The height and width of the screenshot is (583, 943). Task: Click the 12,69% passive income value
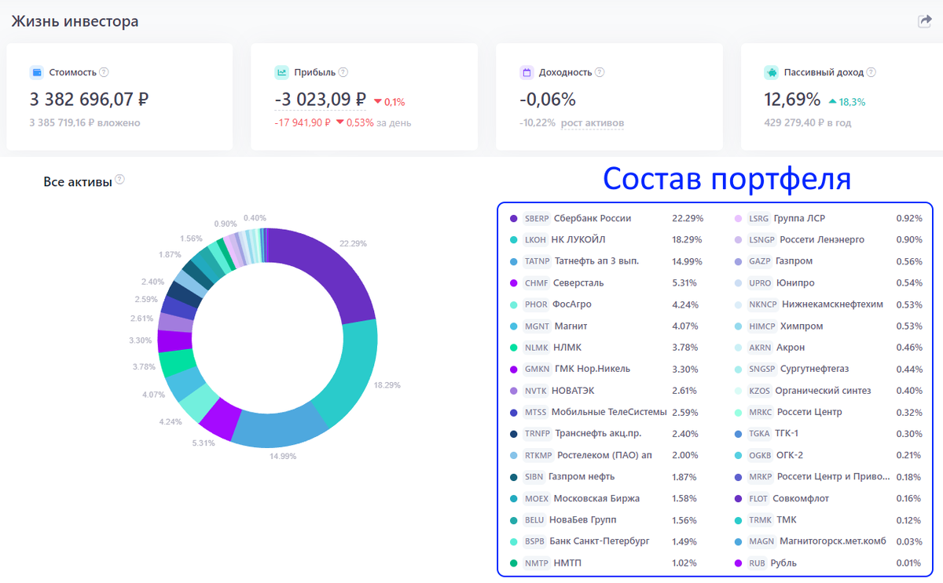[x=792, y=100]
